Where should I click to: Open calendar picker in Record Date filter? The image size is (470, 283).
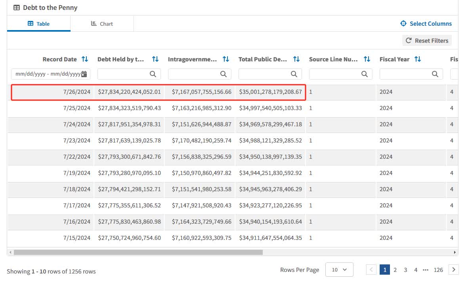point(84,74)
